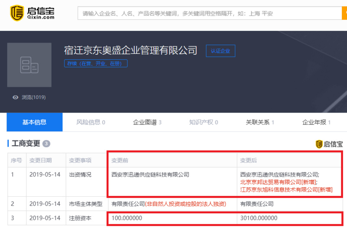Click the 存续 (在营、开业、在册) status tag

[96, 64]
